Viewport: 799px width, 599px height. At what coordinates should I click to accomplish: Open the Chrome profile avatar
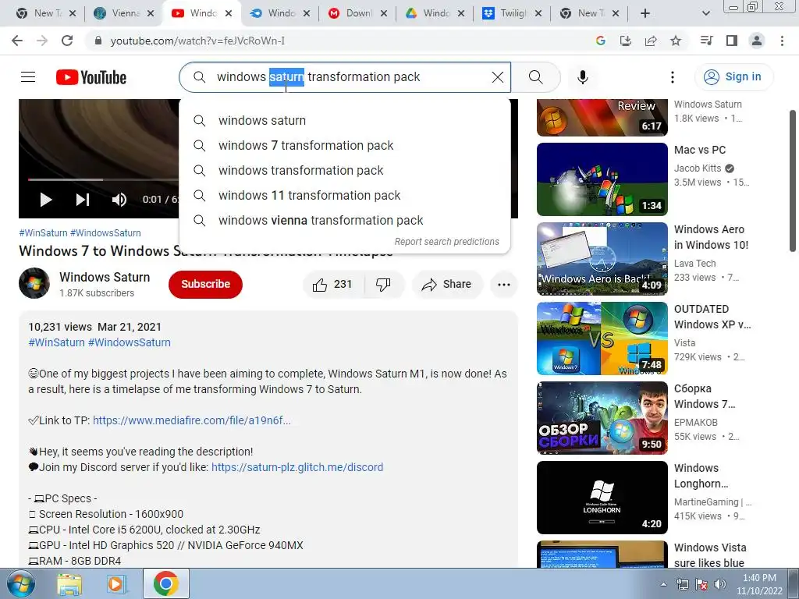757,41
